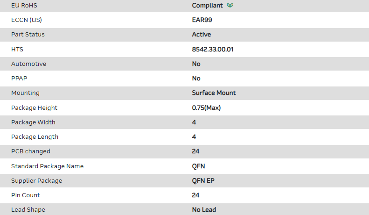Click the green leaf icon beside Compliant
The width and height of the screenshot is (369, 215).
point(230,6)
